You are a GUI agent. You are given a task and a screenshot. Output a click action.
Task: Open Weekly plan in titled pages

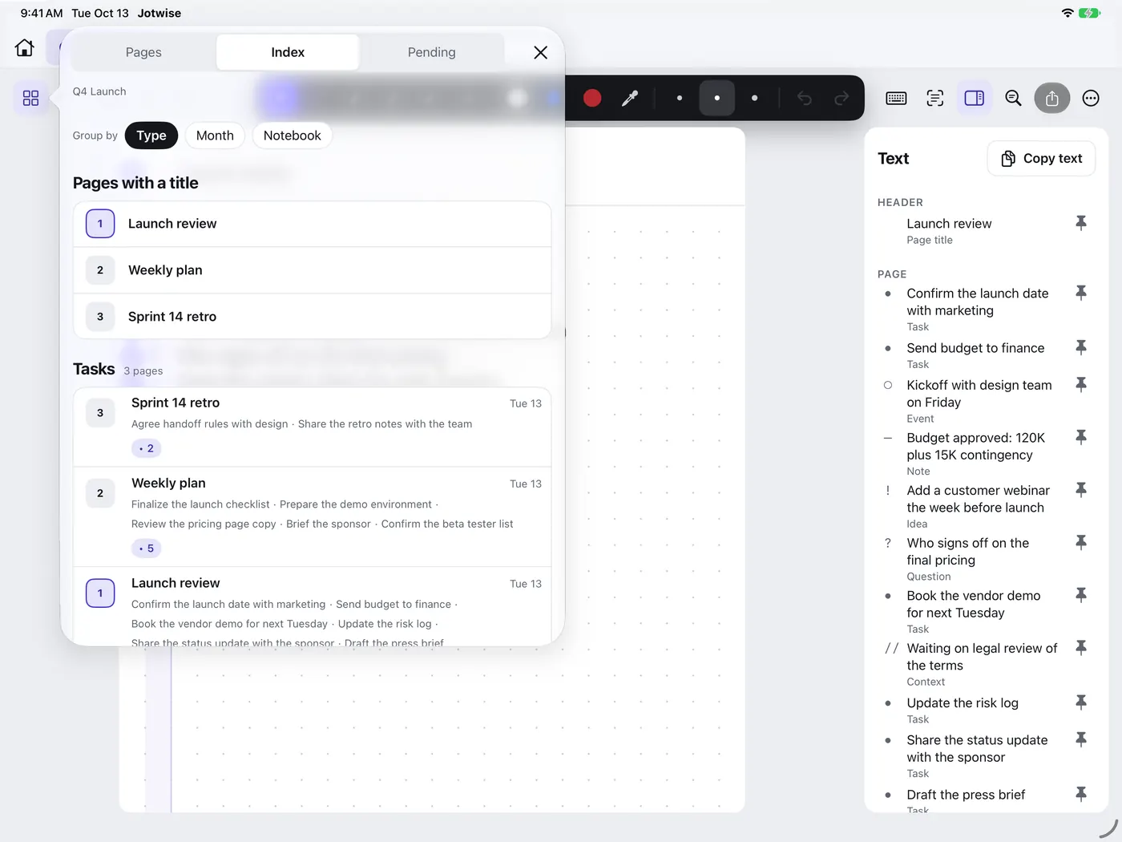pyautogui.click(x=313, y=270)
